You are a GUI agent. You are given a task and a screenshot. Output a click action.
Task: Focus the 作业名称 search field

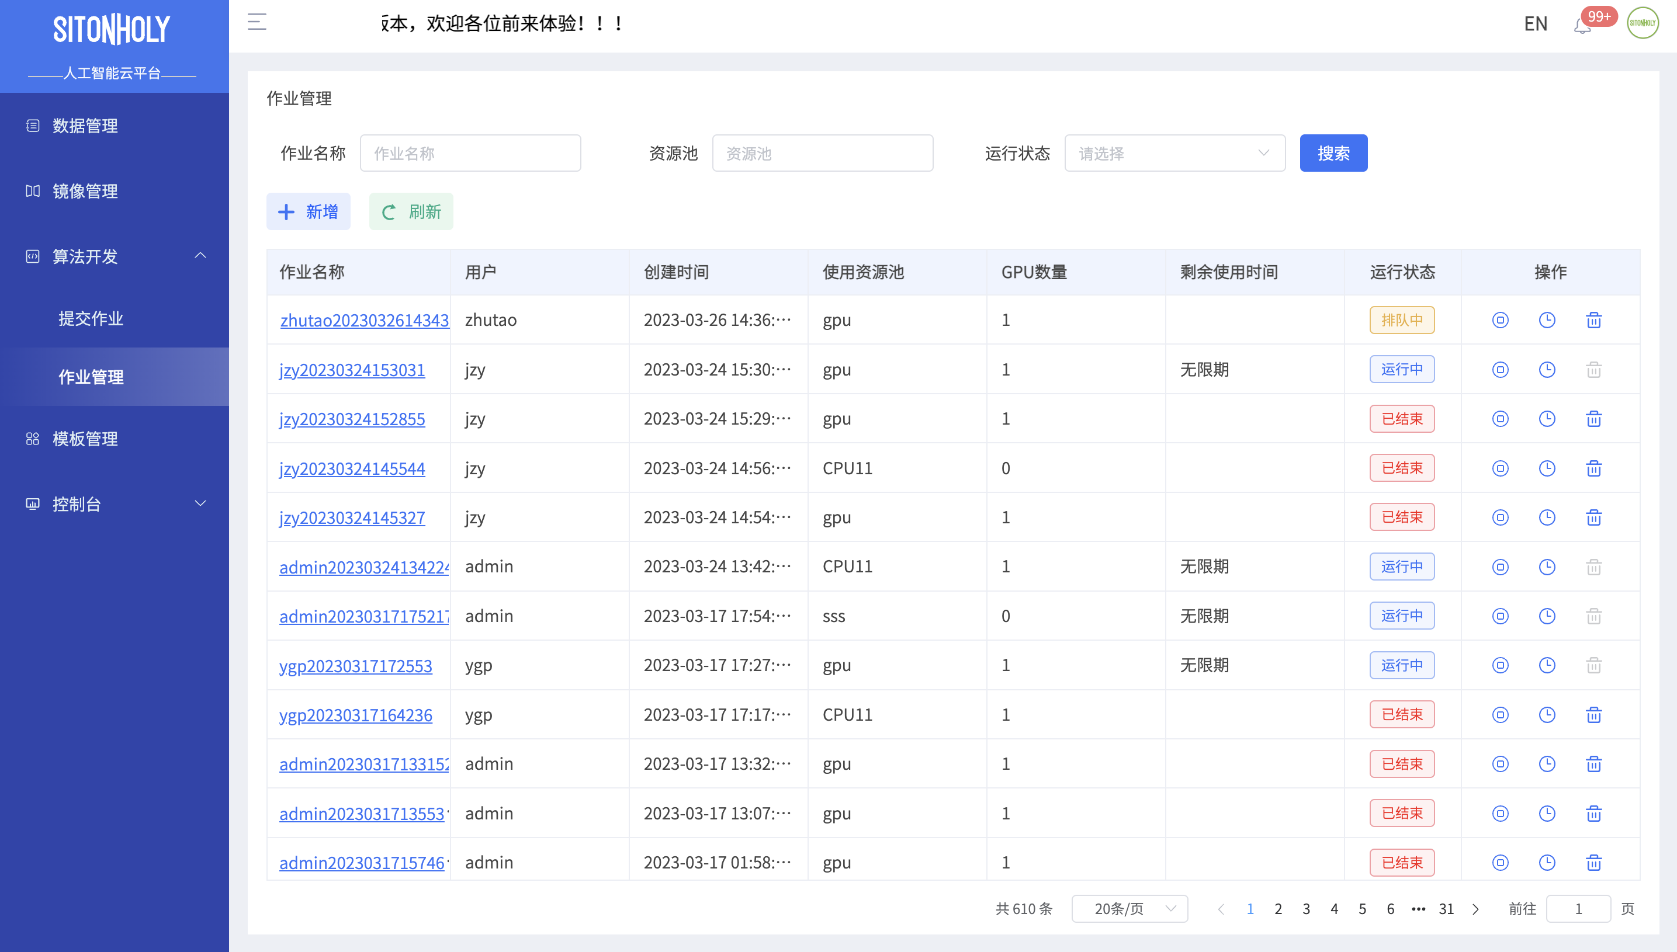click(x=470, y=153)
